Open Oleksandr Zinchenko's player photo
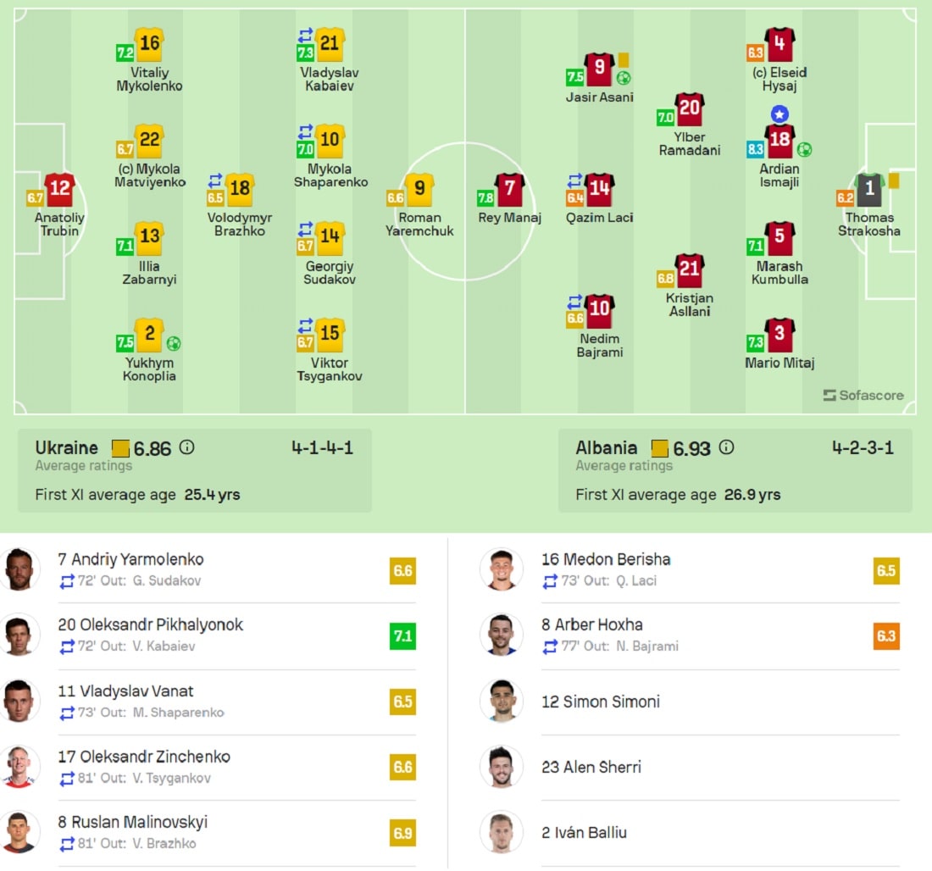This screenshot has height=871, width=932. 19,766
